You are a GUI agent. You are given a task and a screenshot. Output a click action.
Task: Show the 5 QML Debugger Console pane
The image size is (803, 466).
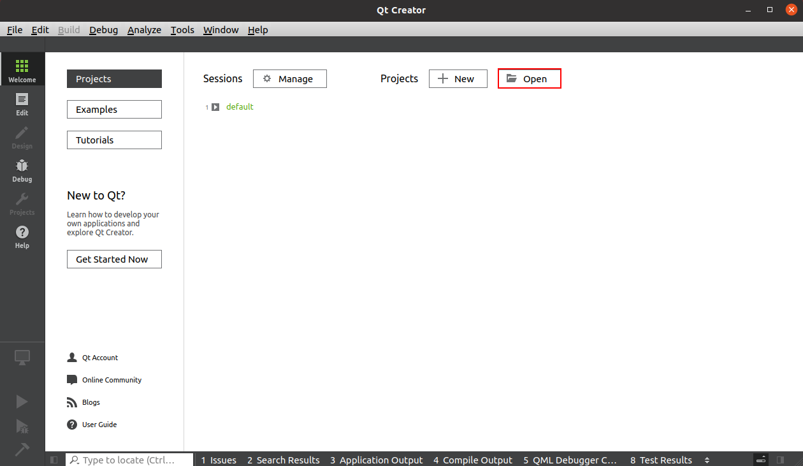coord(570,460)
